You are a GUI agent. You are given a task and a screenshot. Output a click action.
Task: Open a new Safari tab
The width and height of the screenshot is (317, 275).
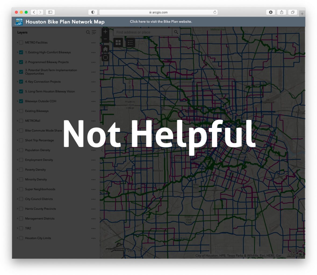click(x=302, y=14)
